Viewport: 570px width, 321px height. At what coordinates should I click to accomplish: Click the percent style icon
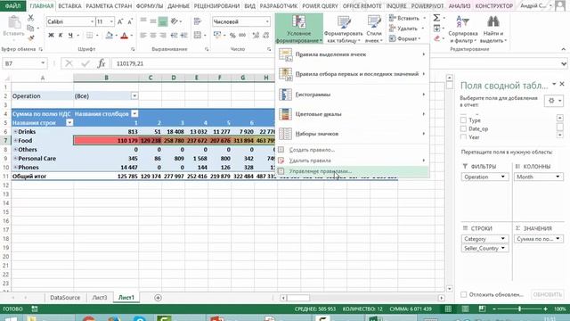tap(232, 36)
